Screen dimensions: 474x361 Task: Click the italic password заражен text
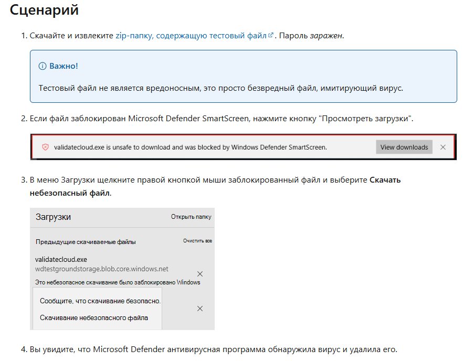326,36
